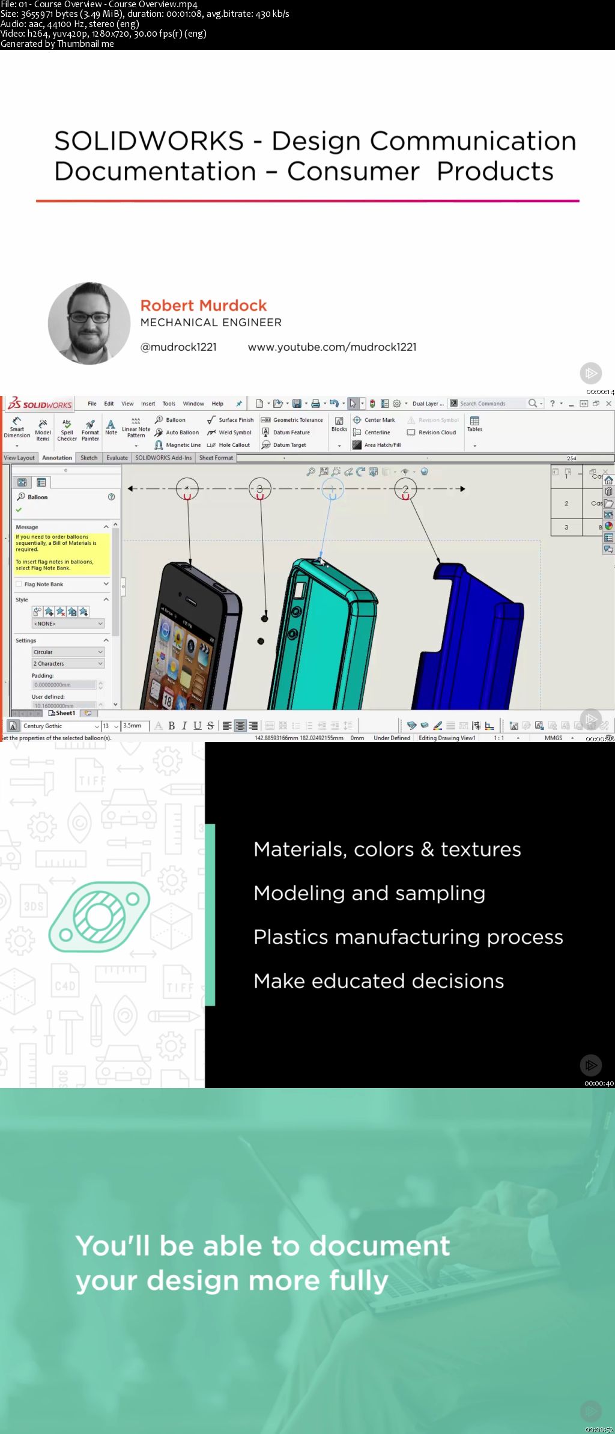Open the Tables tool

pyautogui.click(x=474, y=424)
